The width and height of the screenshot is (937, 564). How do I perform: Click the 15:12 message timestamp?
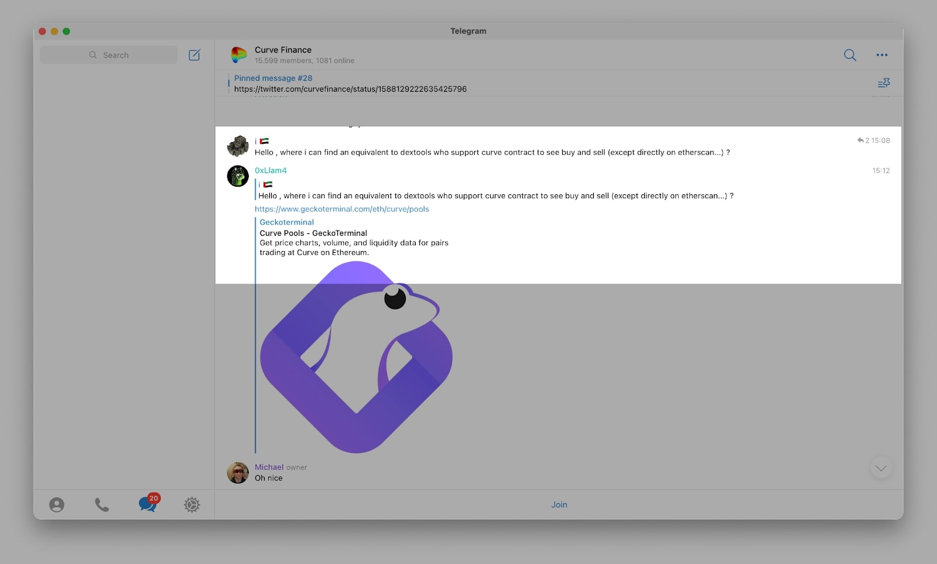point(881,171)
